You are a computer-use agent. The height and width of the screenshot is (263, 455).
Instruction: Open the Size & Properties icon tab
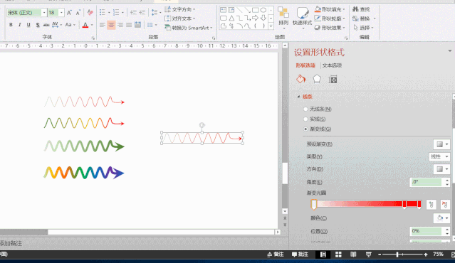coord(333,79)
